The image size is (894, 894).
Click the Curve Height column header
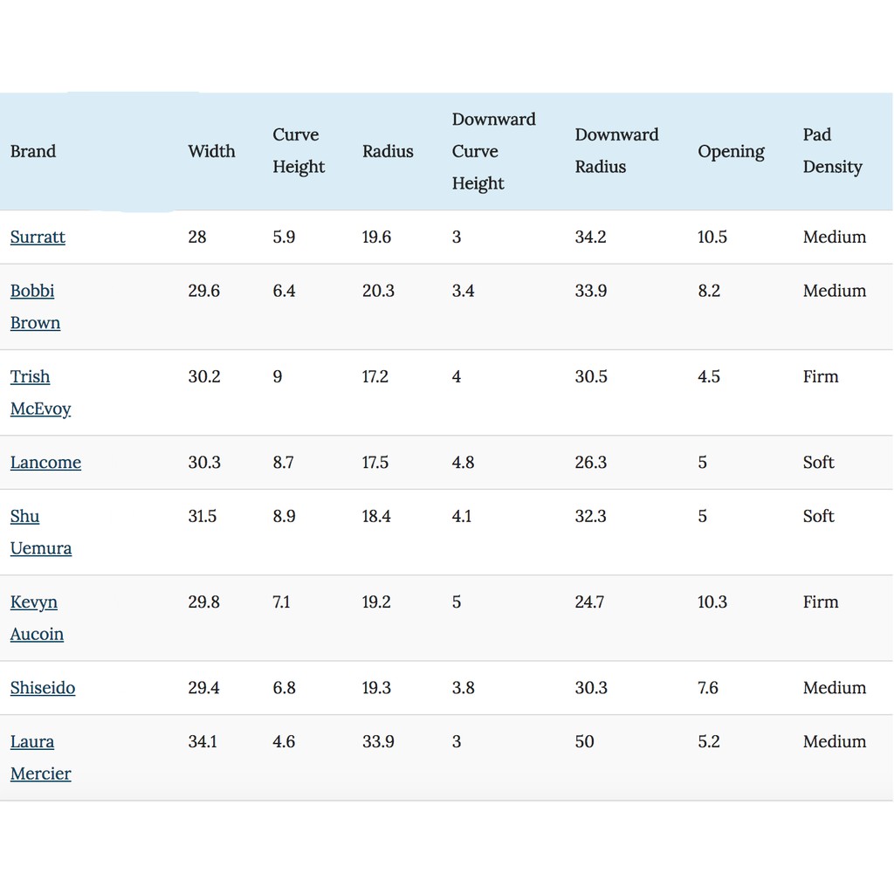[x=299, y=151]
